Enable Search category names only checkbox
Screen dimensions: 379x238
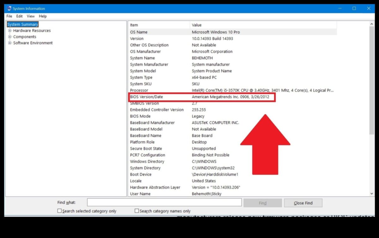tap(137, 211)
